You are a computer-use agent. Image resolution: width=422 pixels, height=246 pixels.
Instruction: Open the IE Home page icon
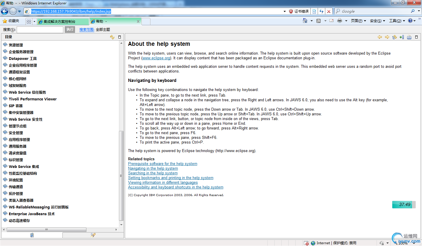pyautogui.click(x=305, y=21)
